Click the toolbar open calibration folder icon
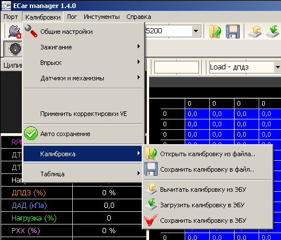 tap(215, 32)
